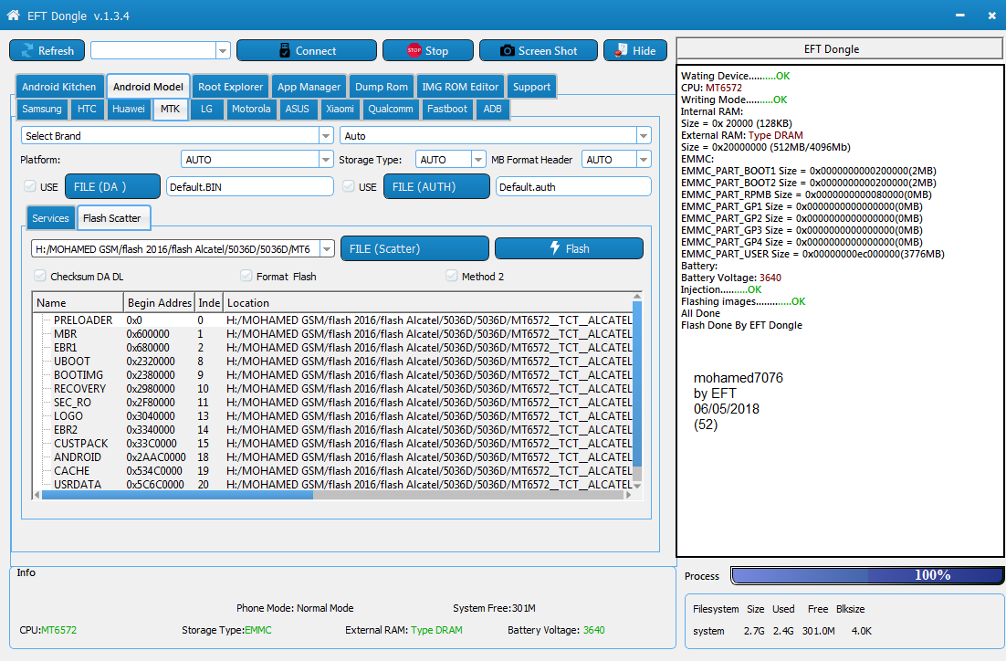Toggle the USE checkbox for AUTH file
1006x661 pixels.
[349, 186]
